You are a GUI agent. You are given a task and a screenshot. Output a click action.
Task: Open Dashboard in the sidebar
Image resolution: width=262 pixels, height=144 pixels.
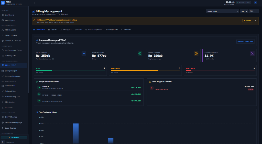[x=9, y=15]
